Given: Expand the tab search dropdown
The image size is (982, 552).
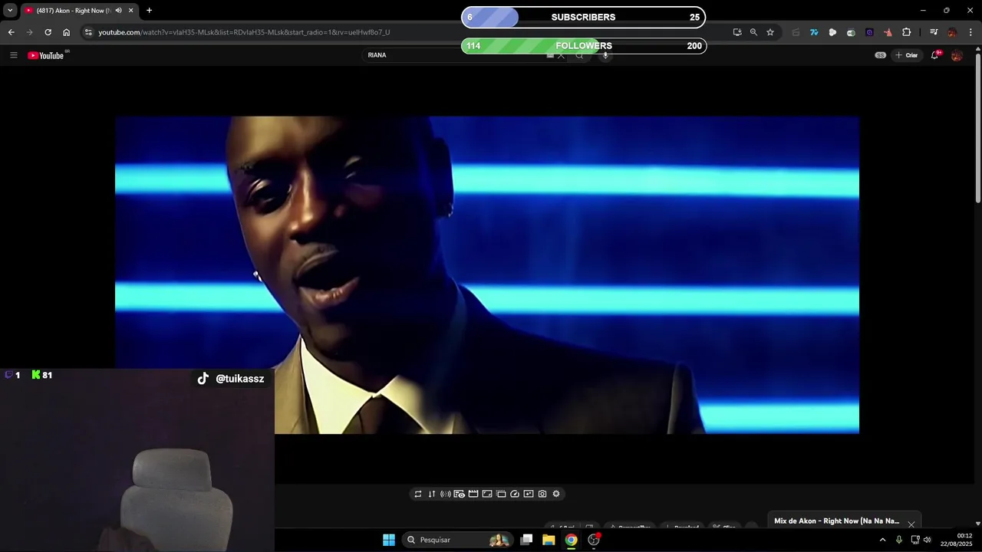Looking at the screenshot, I should coord(10,11).
